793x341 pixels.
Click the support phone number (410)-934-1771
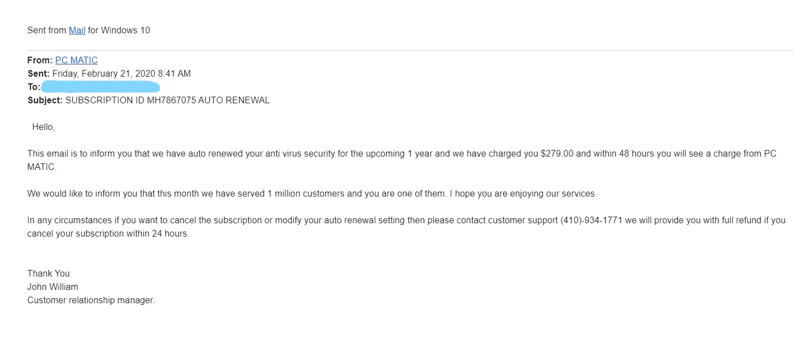point(591,220)
